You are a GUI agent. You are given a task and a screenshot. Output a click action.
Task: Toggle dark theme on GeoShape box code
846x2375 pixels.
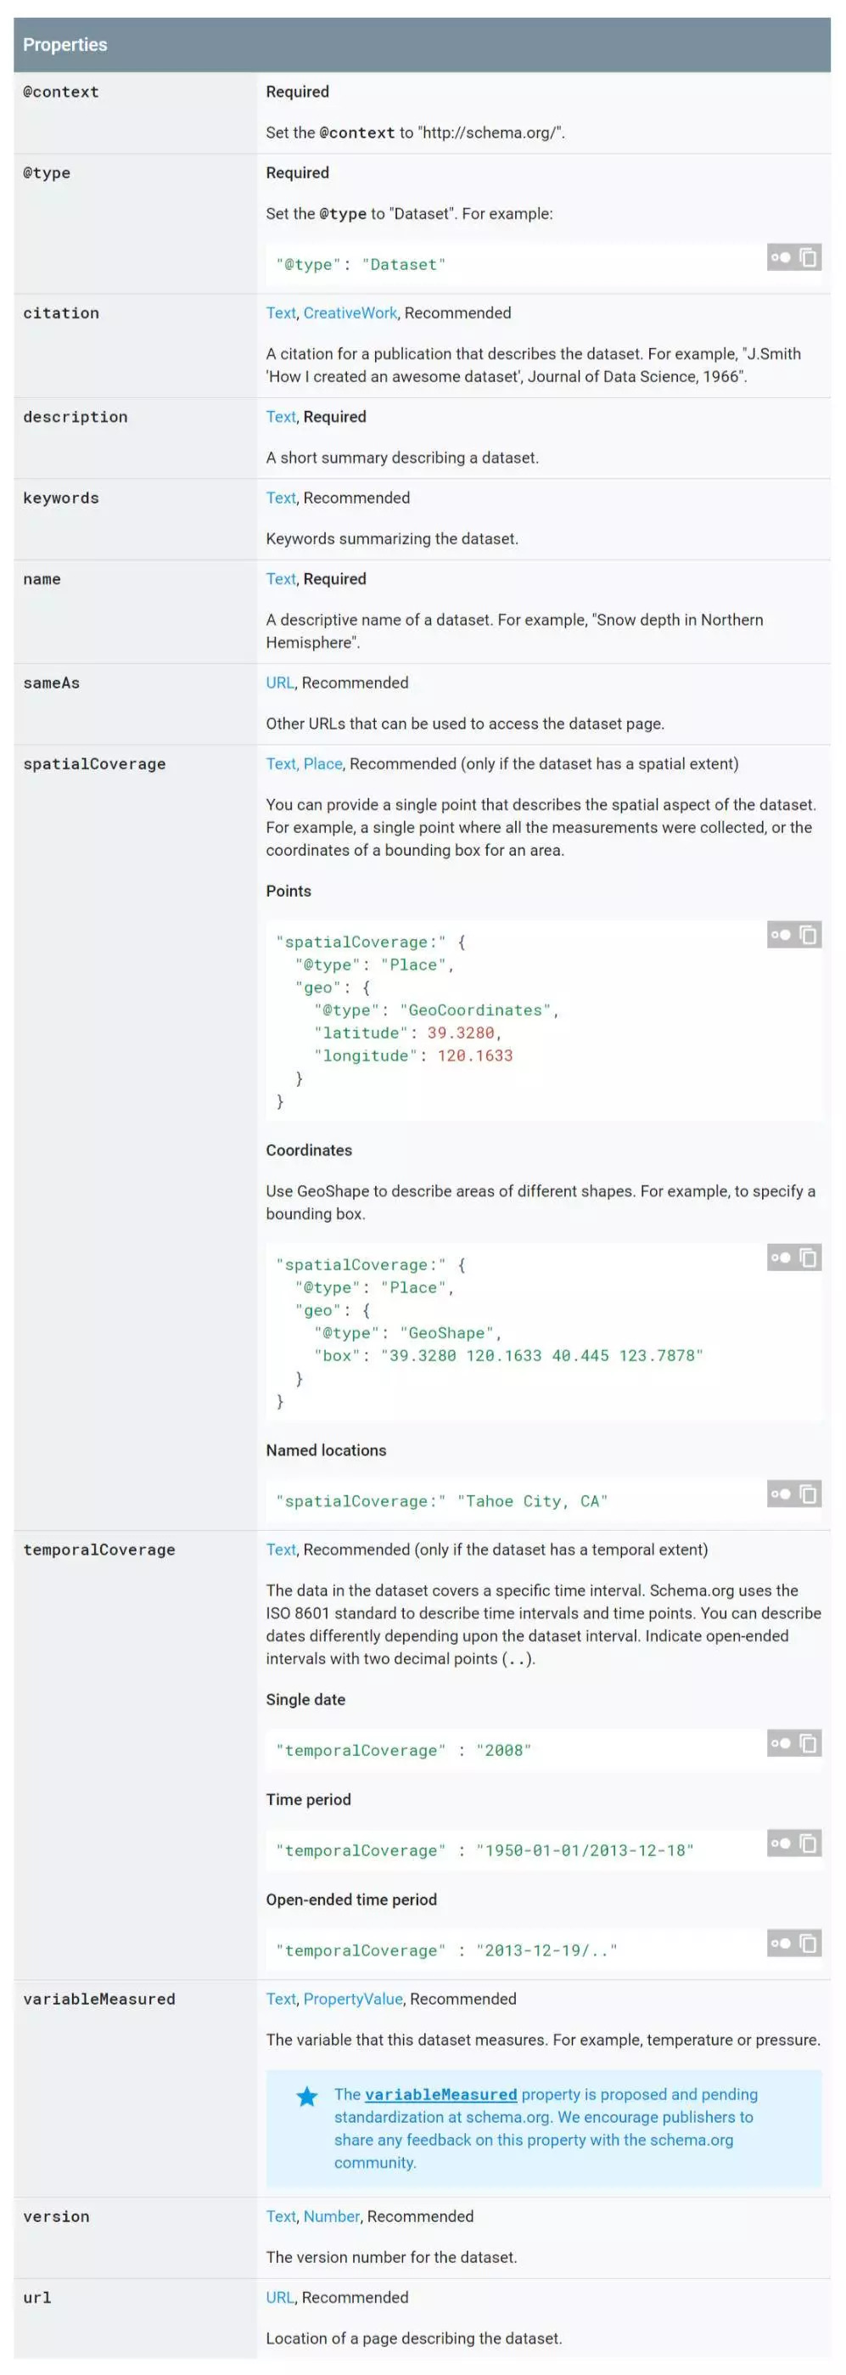point(781,1258)
